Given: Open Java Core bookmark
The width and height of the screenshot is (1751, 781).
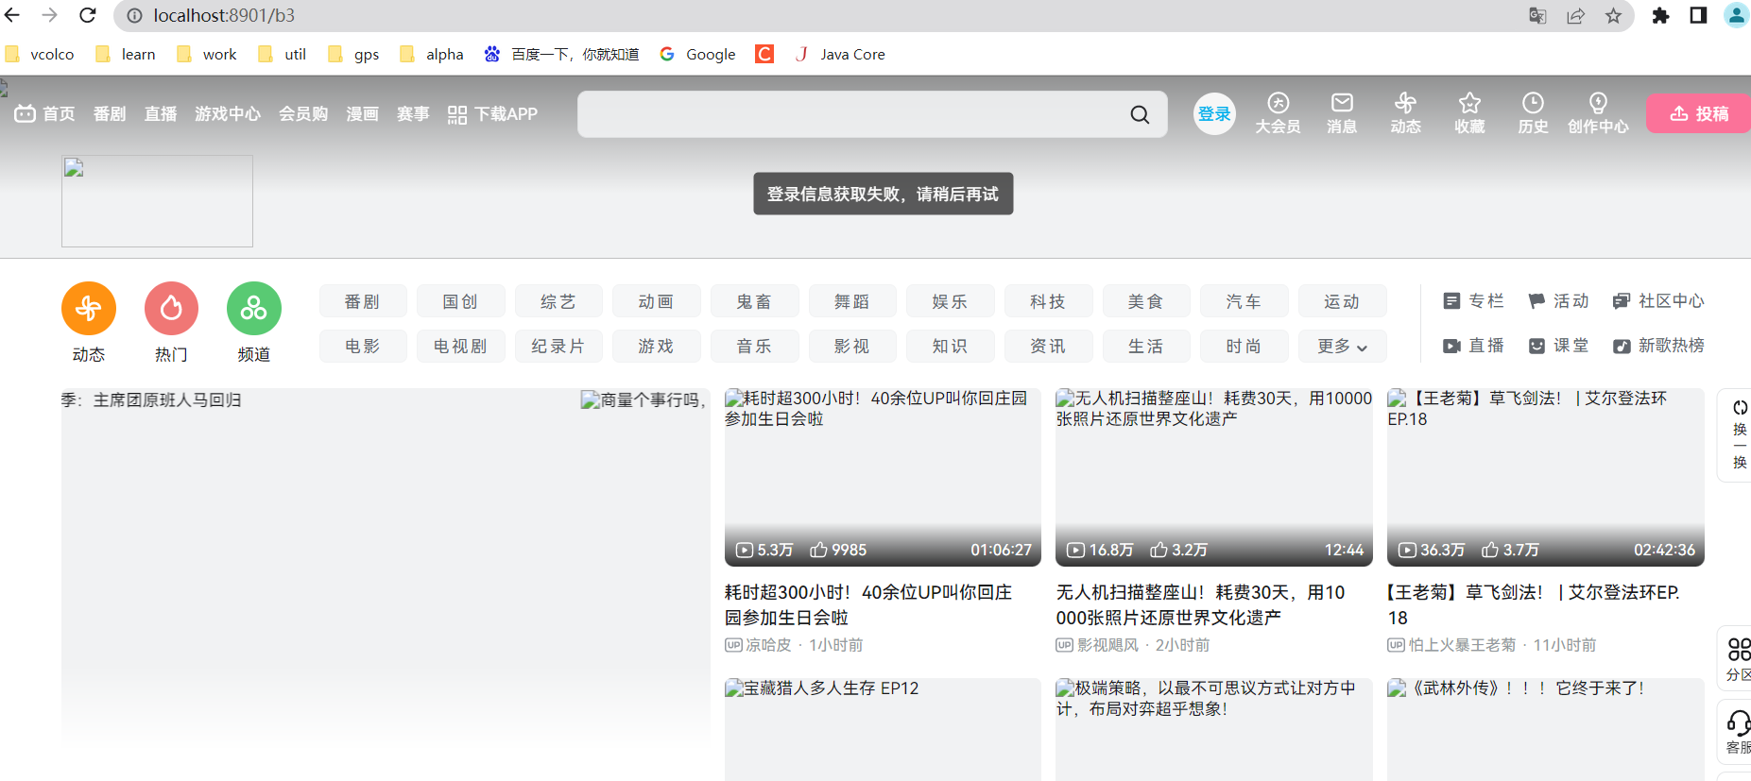Looking at the screenshot, I should (x=840, y=54).
